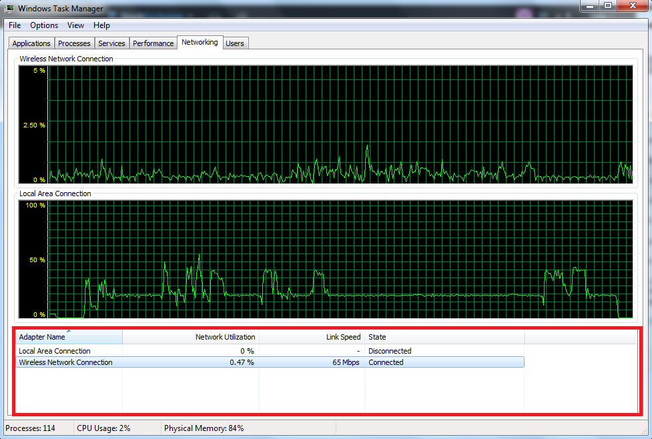This screenshot has height=439, width=652.
Task: Click Processes: 114 in status bar
Action: [x=30, y=428]
